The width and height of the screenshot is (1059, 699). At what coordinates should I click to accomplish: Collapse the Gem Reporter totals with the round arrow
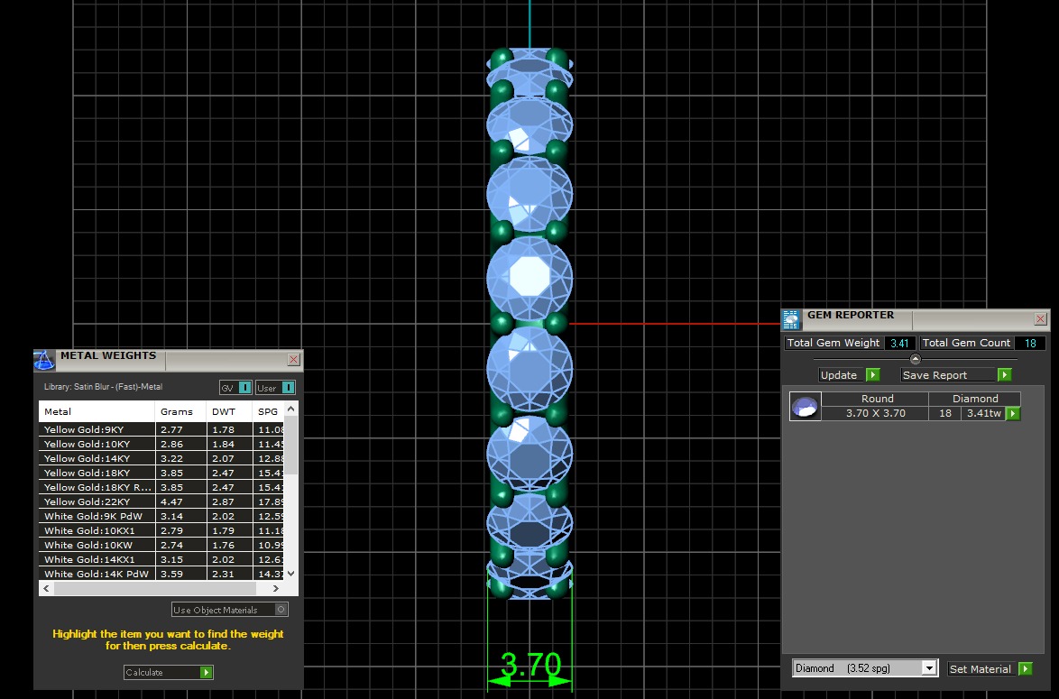pos(916,359)
